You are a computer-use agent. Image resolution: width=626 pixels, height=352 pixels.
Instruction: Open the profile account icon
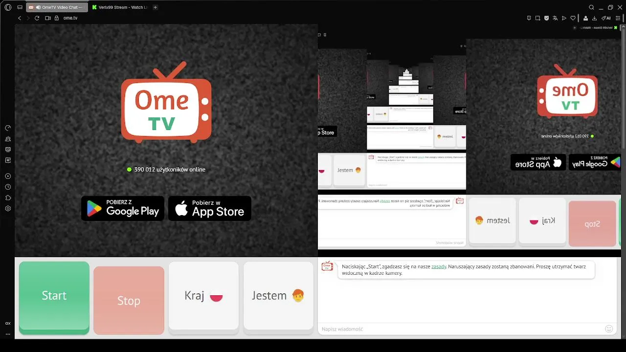click(585, 18)
